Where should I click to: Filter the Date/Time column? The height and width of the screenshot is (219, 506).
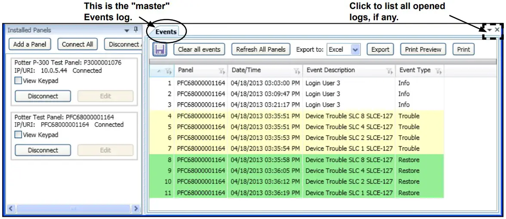click(297, 71)
